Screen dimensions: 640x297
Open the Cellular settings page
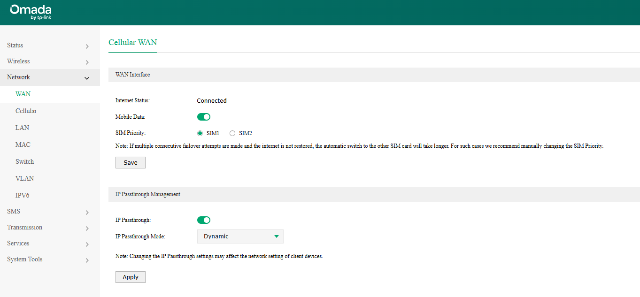(x=26, y=111)
